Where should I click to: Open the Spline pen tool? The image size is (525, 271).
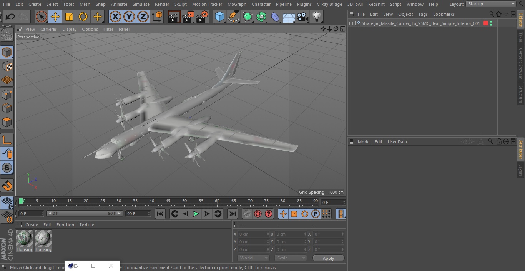[x=233, y=17]
